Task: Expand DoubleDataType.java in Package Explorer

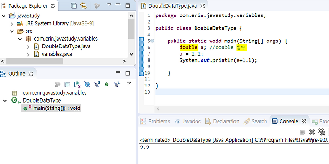Action: tap(28, 46)
